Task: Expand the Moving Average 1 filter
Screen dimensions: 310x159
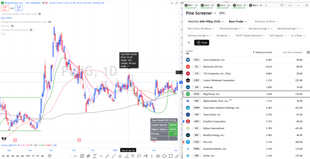Action: [x=231, y=28]
